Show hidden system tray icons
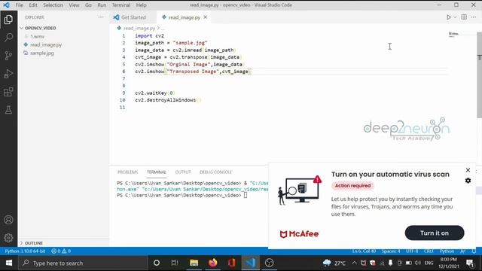This screenshot has width=482, height=271. pos(354,263)
